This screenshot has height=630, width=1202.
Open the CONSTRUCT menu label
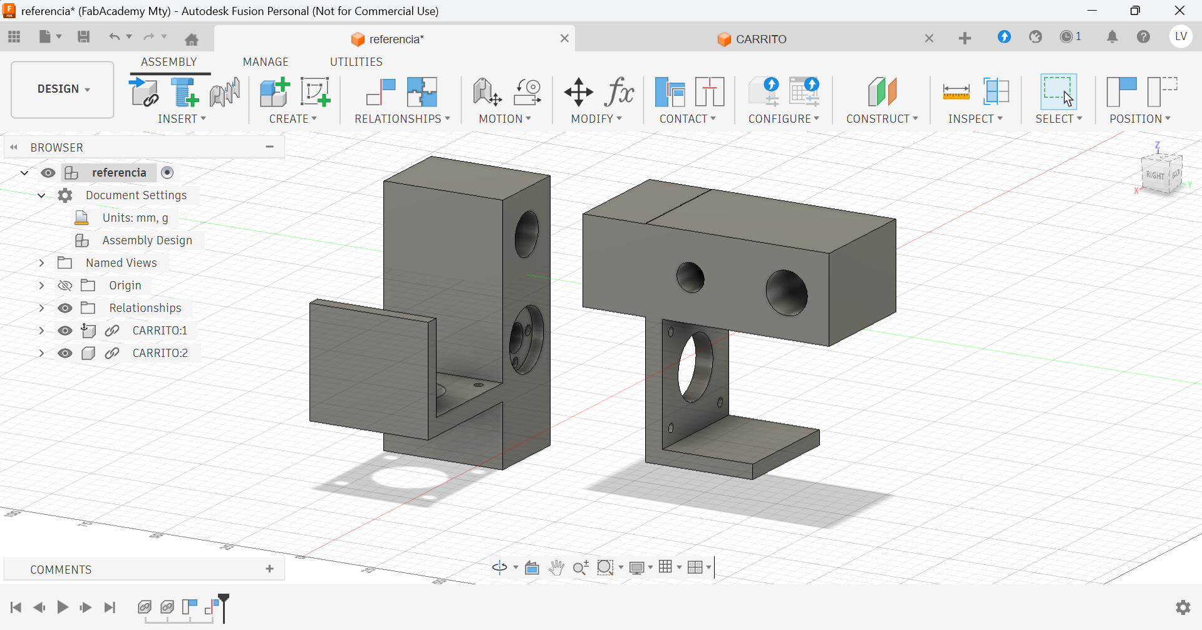point(881,119)
